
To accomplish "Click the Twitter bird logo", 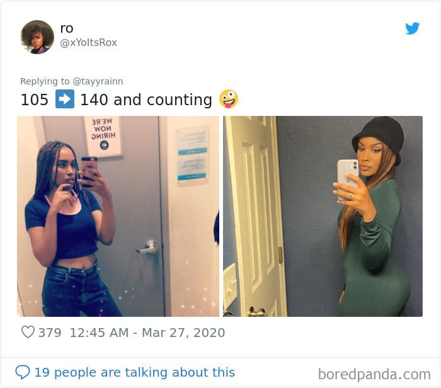I will click(412, 28).
